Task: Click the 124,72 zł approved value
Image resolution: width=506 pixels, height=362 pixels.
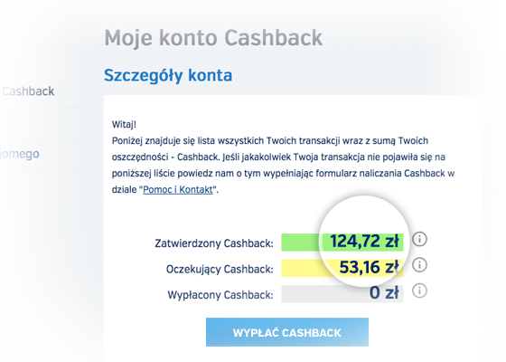Action: coord(364,241)
